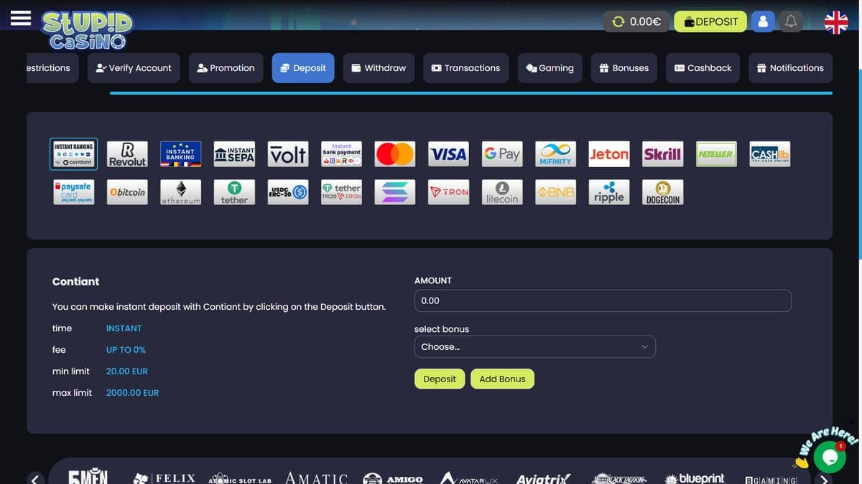Select Instant bank payment method
Image resolution: width=862 pixels, height=484 pixels.
[341, 153]
